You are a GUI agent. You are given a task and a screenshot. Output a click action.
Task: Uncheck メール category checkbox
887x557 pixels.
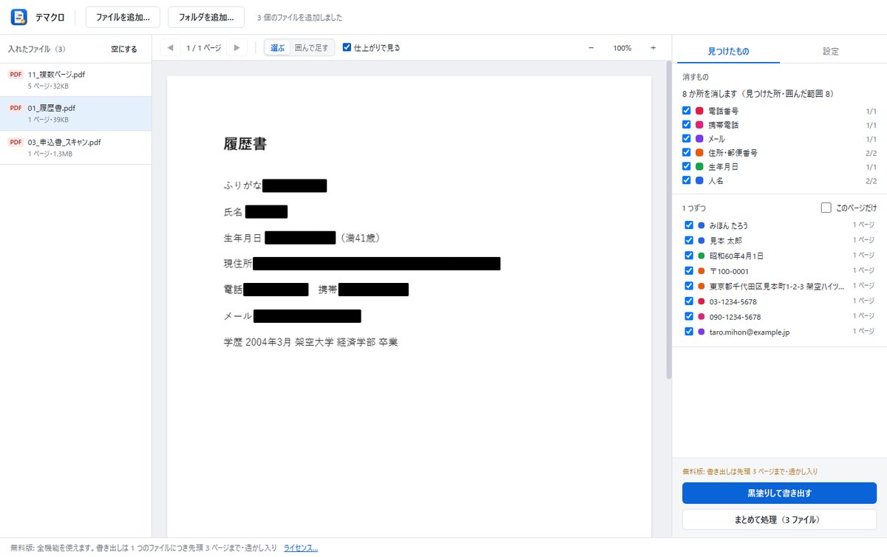pos(687,138)
